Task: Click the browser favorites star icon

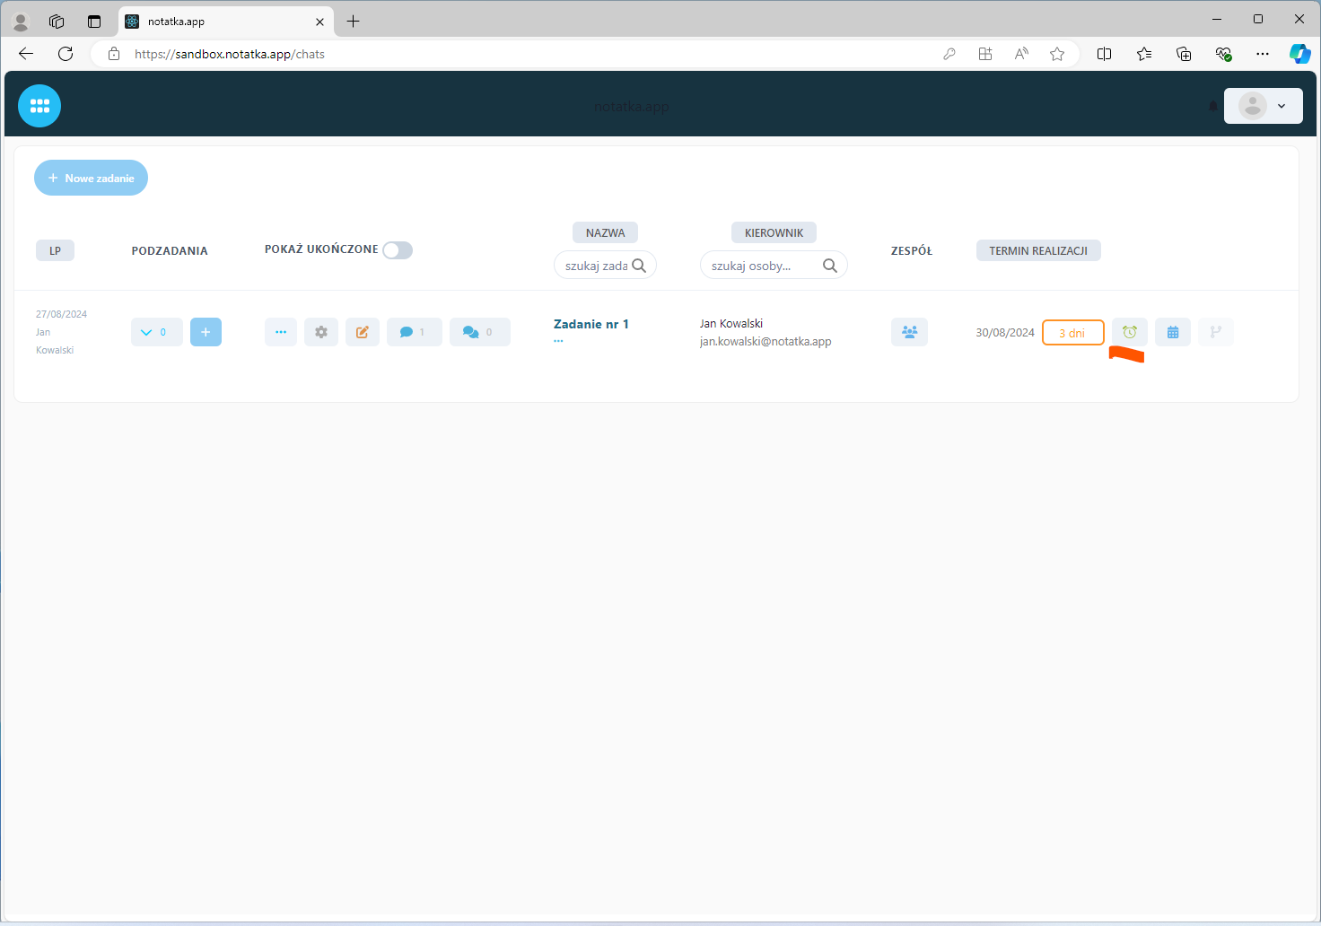Action: [1057, 54]
